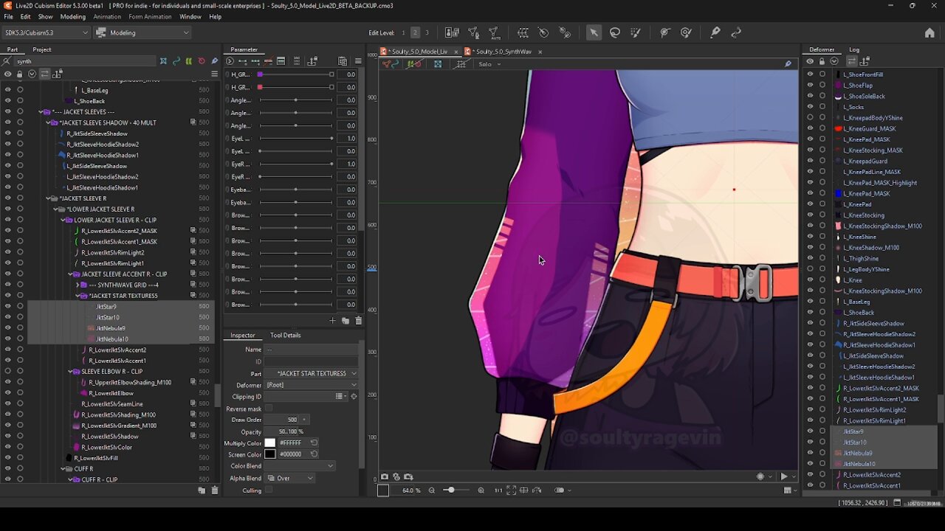Viewport: 945px width, 531px height.
Task: Switch to the Tool Details tab
Action: [x=285, y=335]
